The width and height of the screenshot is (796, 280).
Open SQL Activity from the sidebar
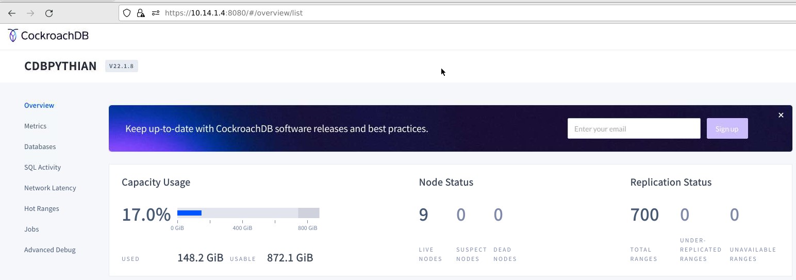tap(42, 167)
